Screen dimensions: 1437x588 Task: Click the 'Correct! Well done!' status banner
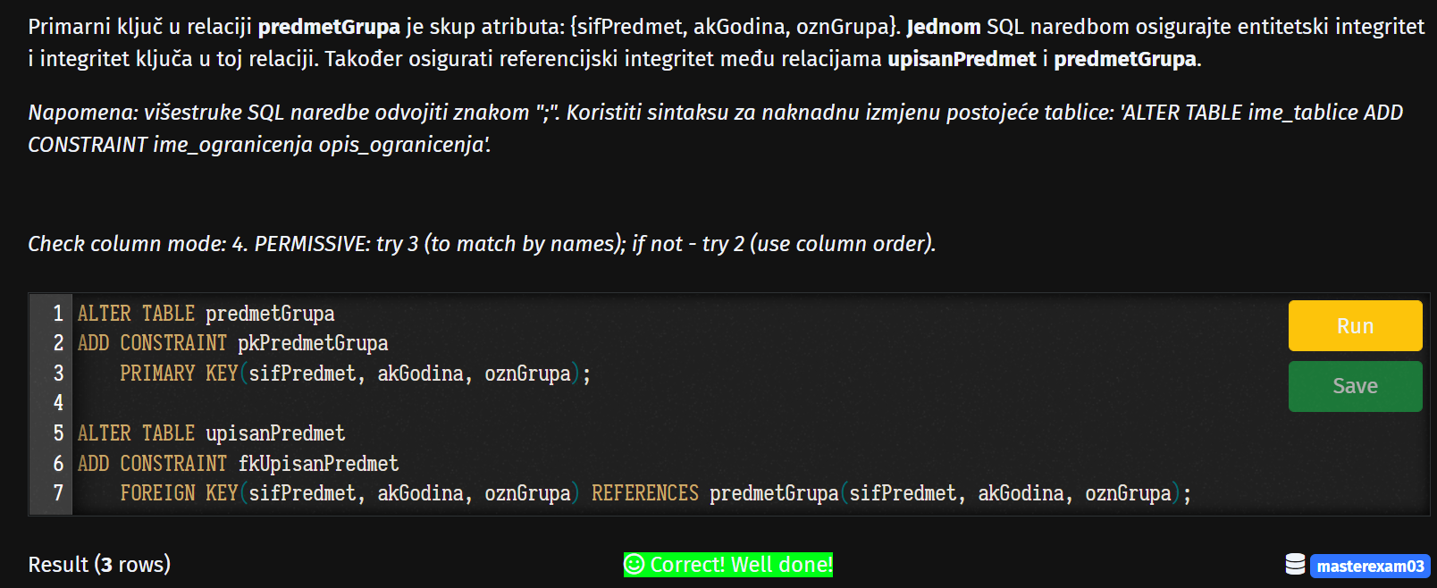[x=728, y=565]
